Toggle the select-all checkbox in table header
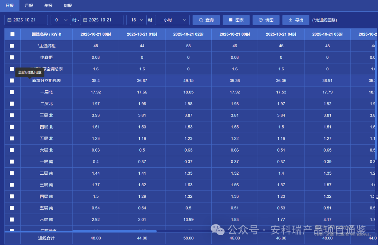The image size is (378, 245). tap(12, 34)
